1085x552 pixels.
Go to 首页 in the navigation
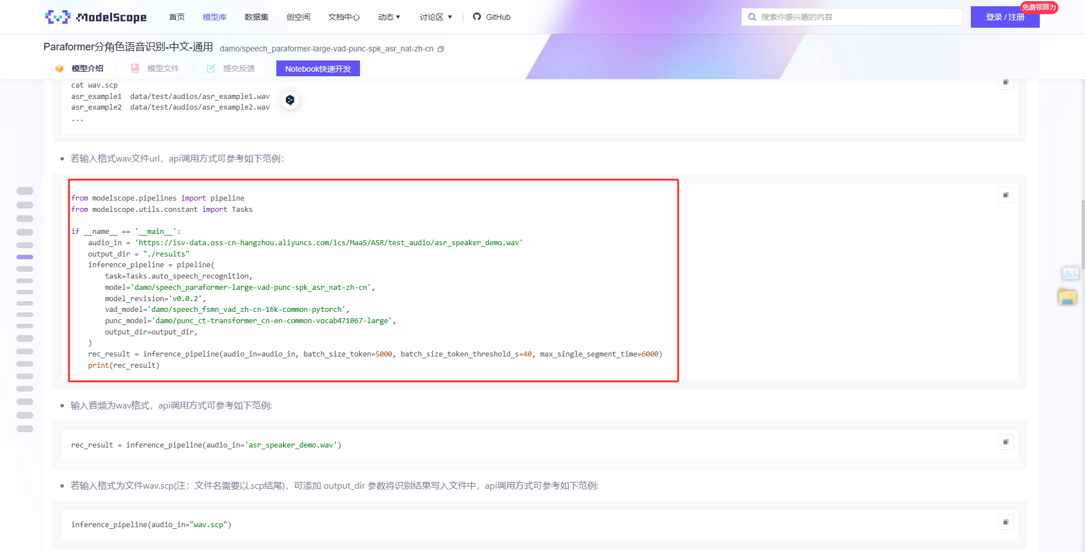177,17
